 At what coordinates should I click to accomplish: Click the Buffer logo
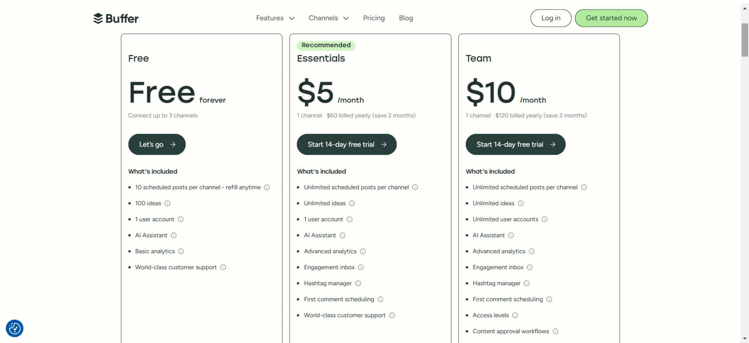[116, 18]
